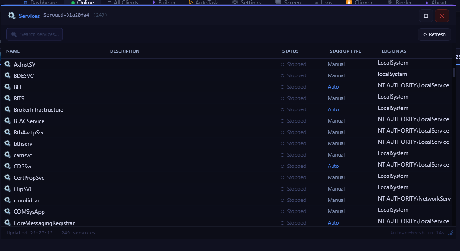460x251 pixels.
Task: Select the BTAGService service name
Action: pos(29,121)
